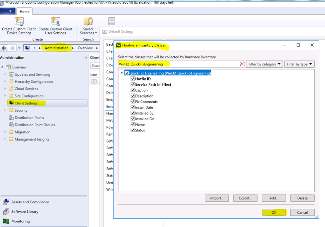Toggle the Name property checkbox
This screenshot has width=325, height=227.
coord(133,124)
